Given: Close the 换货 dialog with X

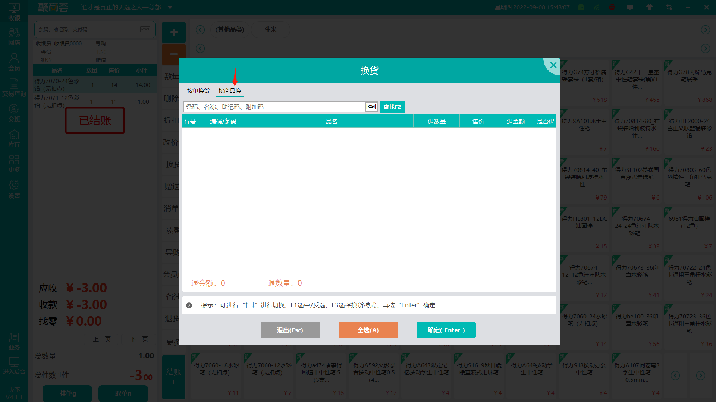Looking at the screenshot, I should tap(553, 65).
